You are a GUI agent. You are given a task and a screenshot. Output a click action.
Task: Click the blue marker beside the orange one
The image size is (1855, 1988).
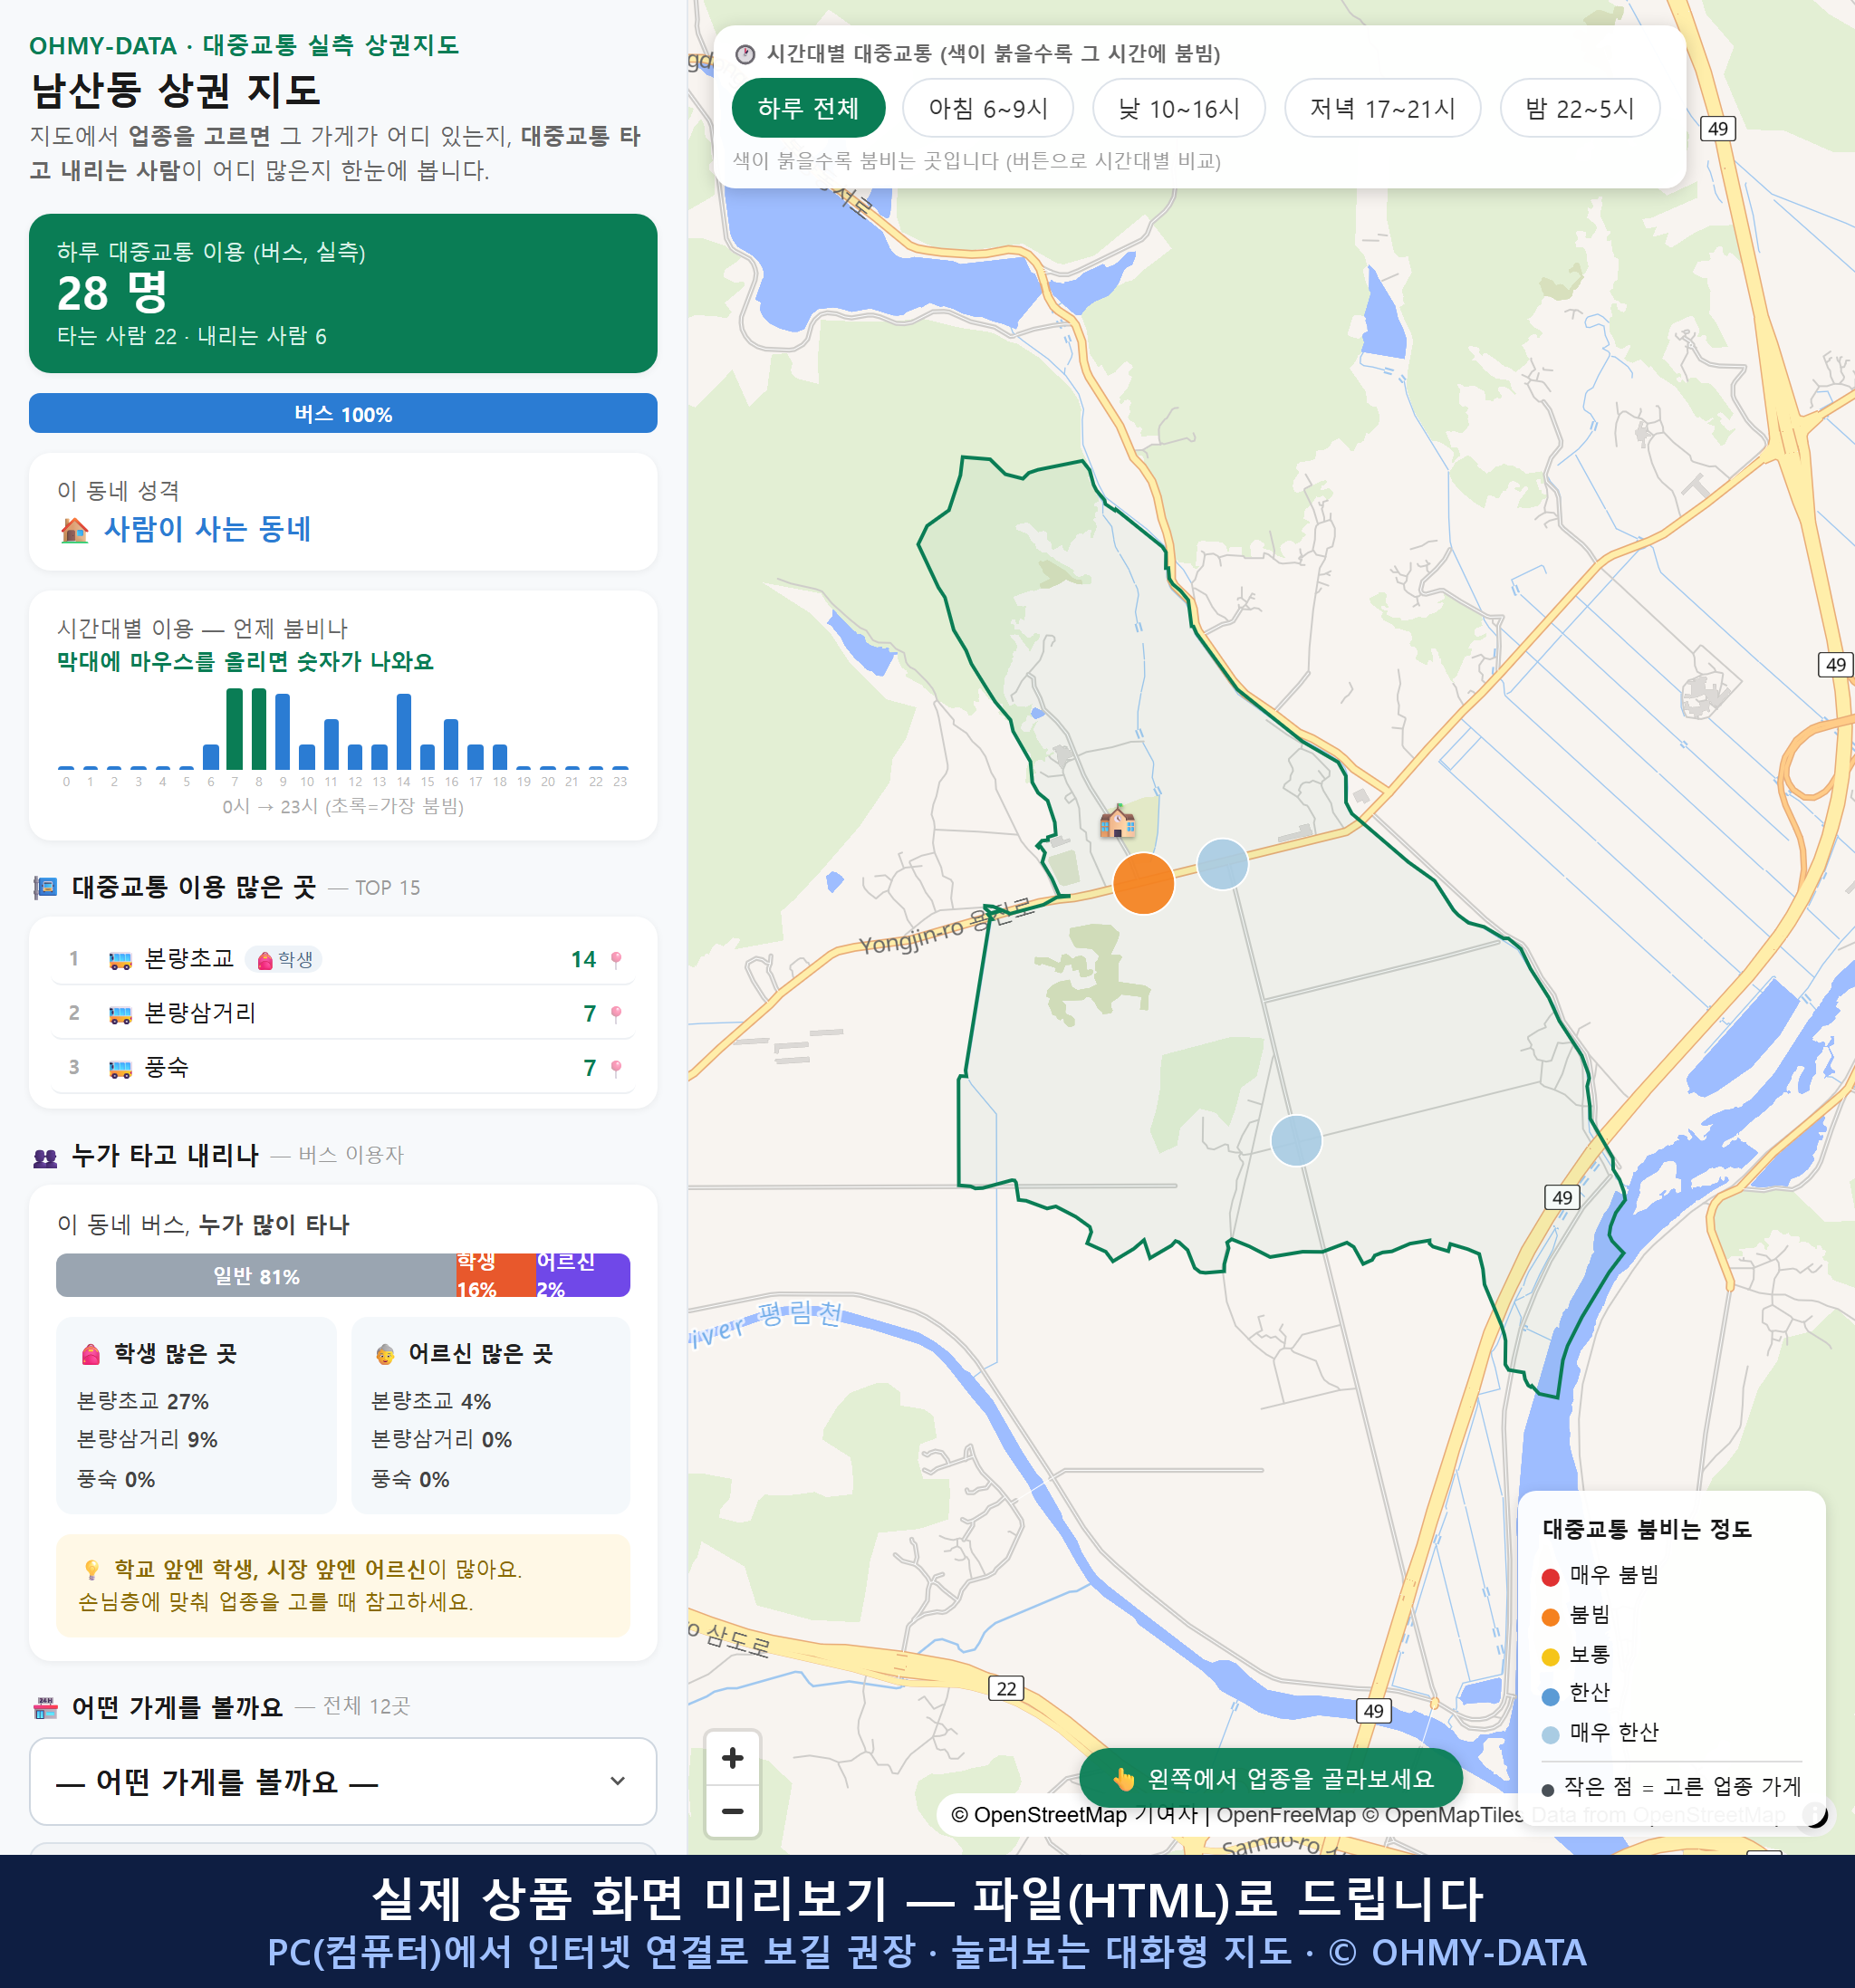(1222, 864)
